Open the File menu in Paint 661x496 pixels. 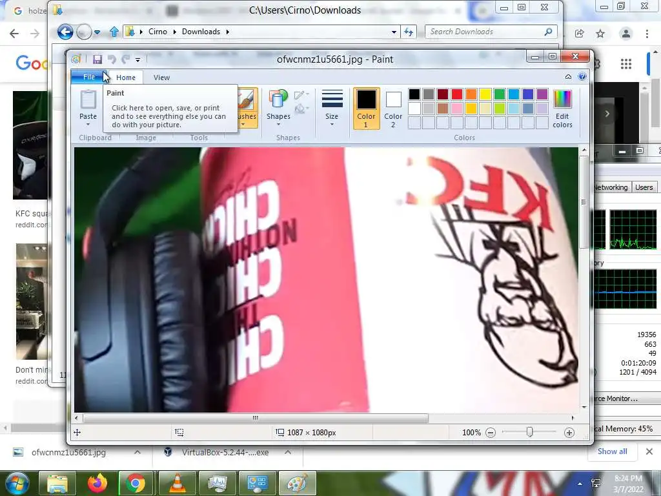[89, 77]
